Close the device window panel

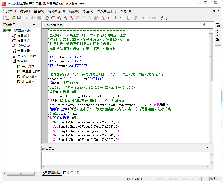pyautogui.click(x=38, y=25)
